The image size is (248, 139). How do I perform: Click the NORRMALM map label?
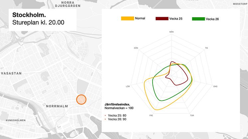click(x=57, y=106)
